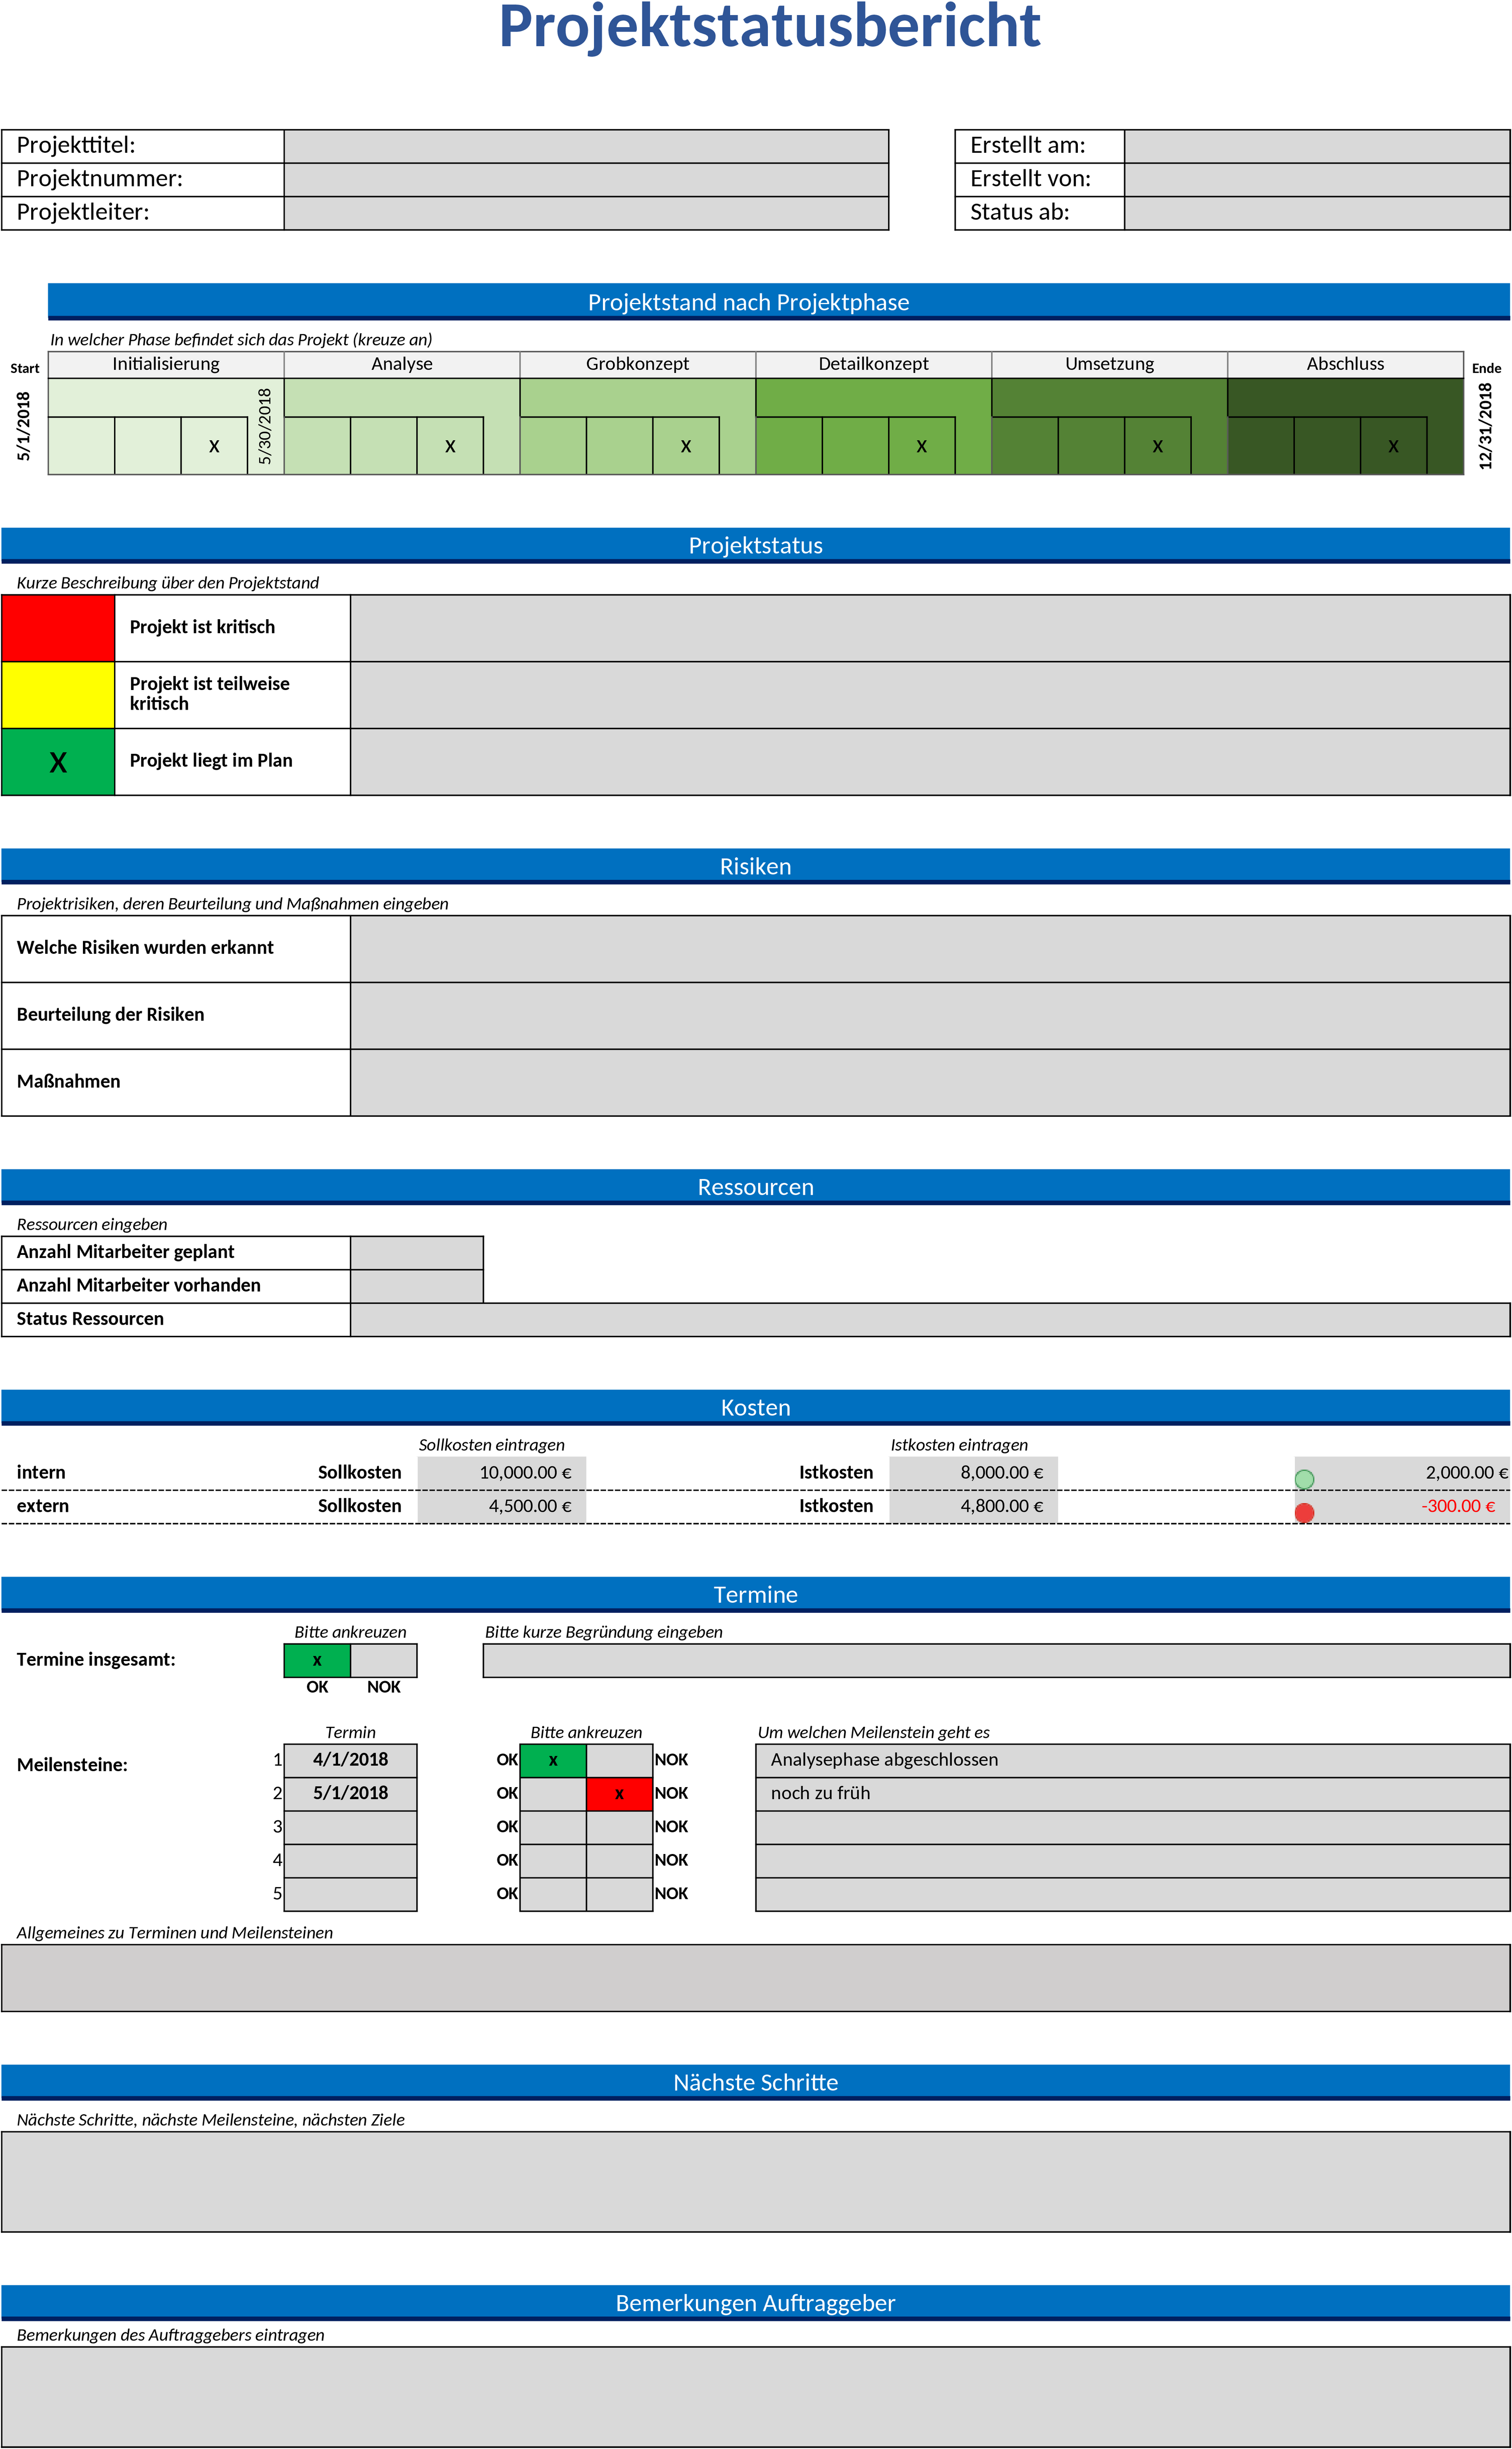This screenshot has height=2449, width=1512.
Task: Toggle the x checkbox under Initialisierung
Action: [x=214, y=446]
